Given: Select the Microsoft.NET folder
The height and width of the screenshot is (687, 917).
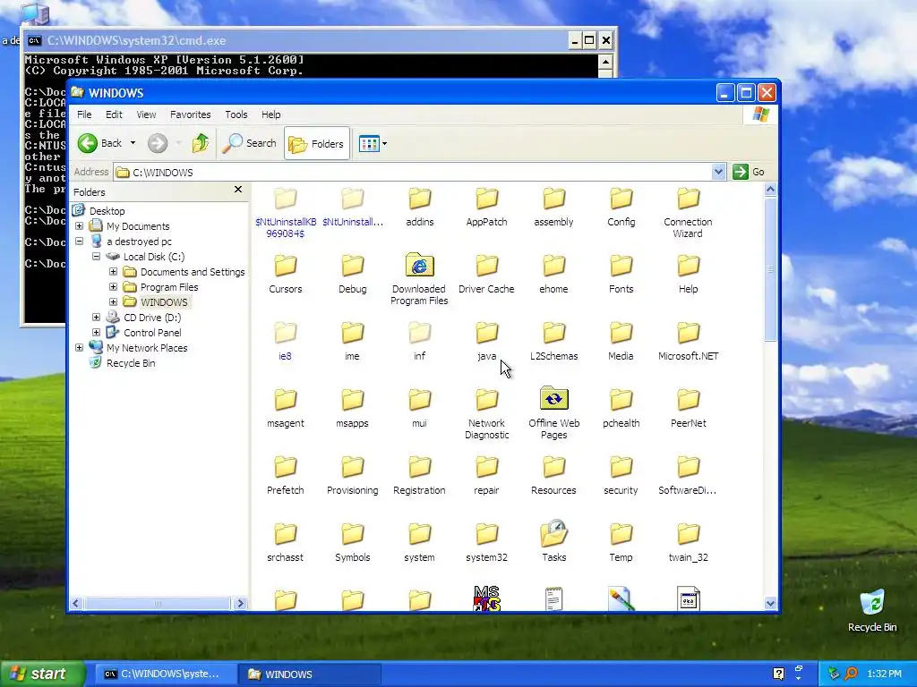Looking at the screenshot, I should pos(689,341).
